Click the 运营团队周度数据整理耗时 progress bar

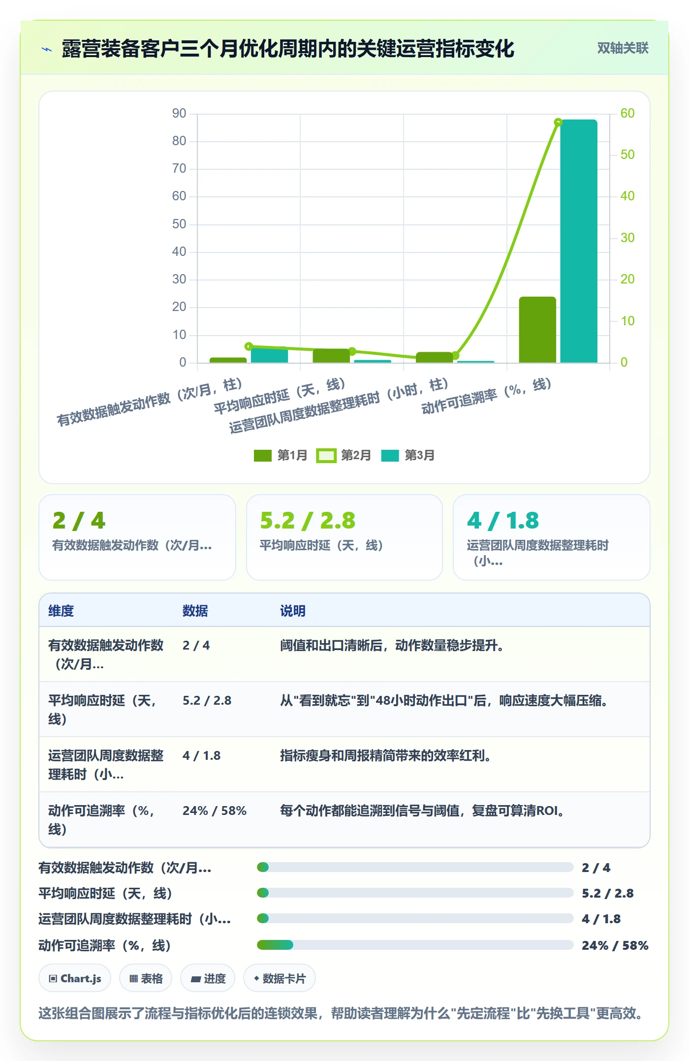(415, 918)
